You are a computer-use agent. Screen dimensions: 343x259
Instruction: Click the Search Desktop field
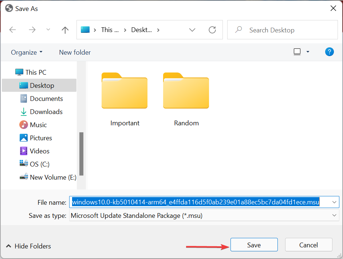pos(283,30)
